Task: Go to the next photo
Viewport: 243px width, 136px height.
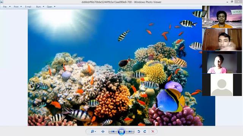Action: pyautogui.click(x=130, y=131)
